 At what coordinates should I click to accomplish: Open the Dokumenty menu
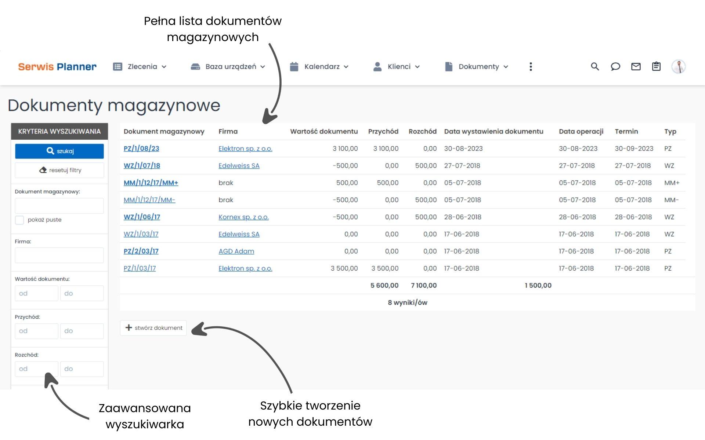point(477,67)
